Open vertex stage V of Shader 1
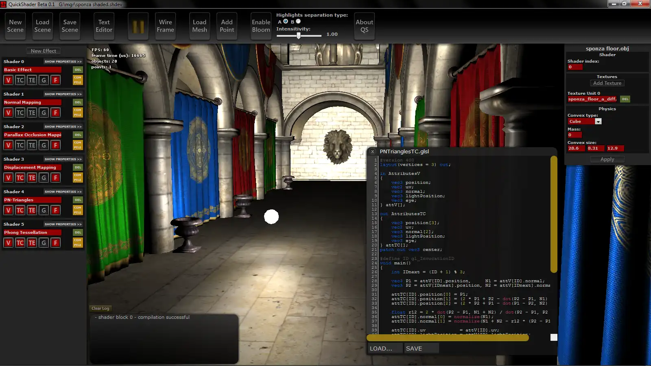The height and width of the screenshot is (366, 651). [x=8, y=113]
